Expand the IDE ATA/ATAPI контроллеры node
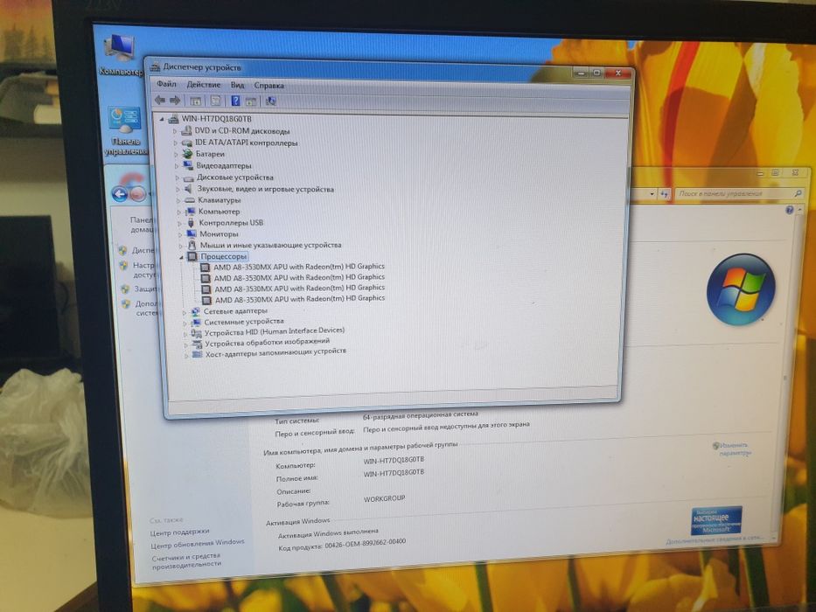 coord(176,143)
